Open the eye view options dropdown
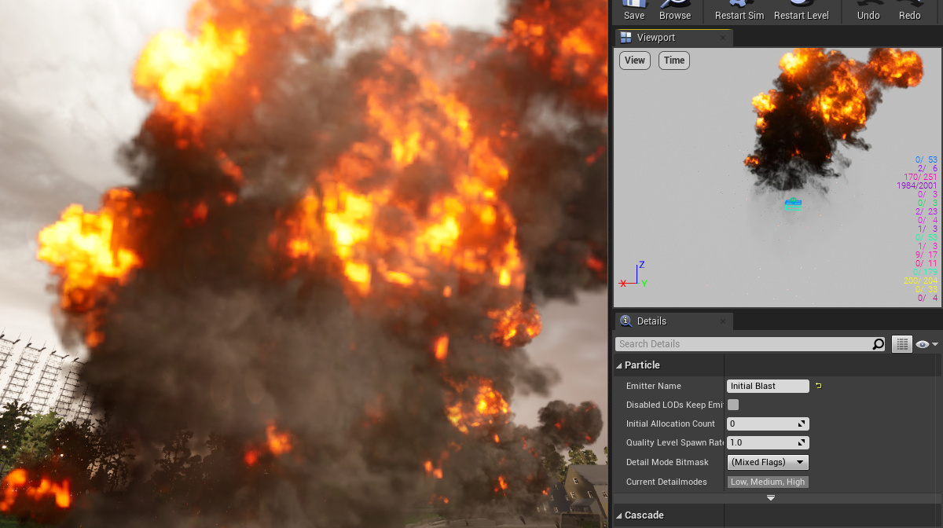The image size is (943, 528). click(927, 344)
